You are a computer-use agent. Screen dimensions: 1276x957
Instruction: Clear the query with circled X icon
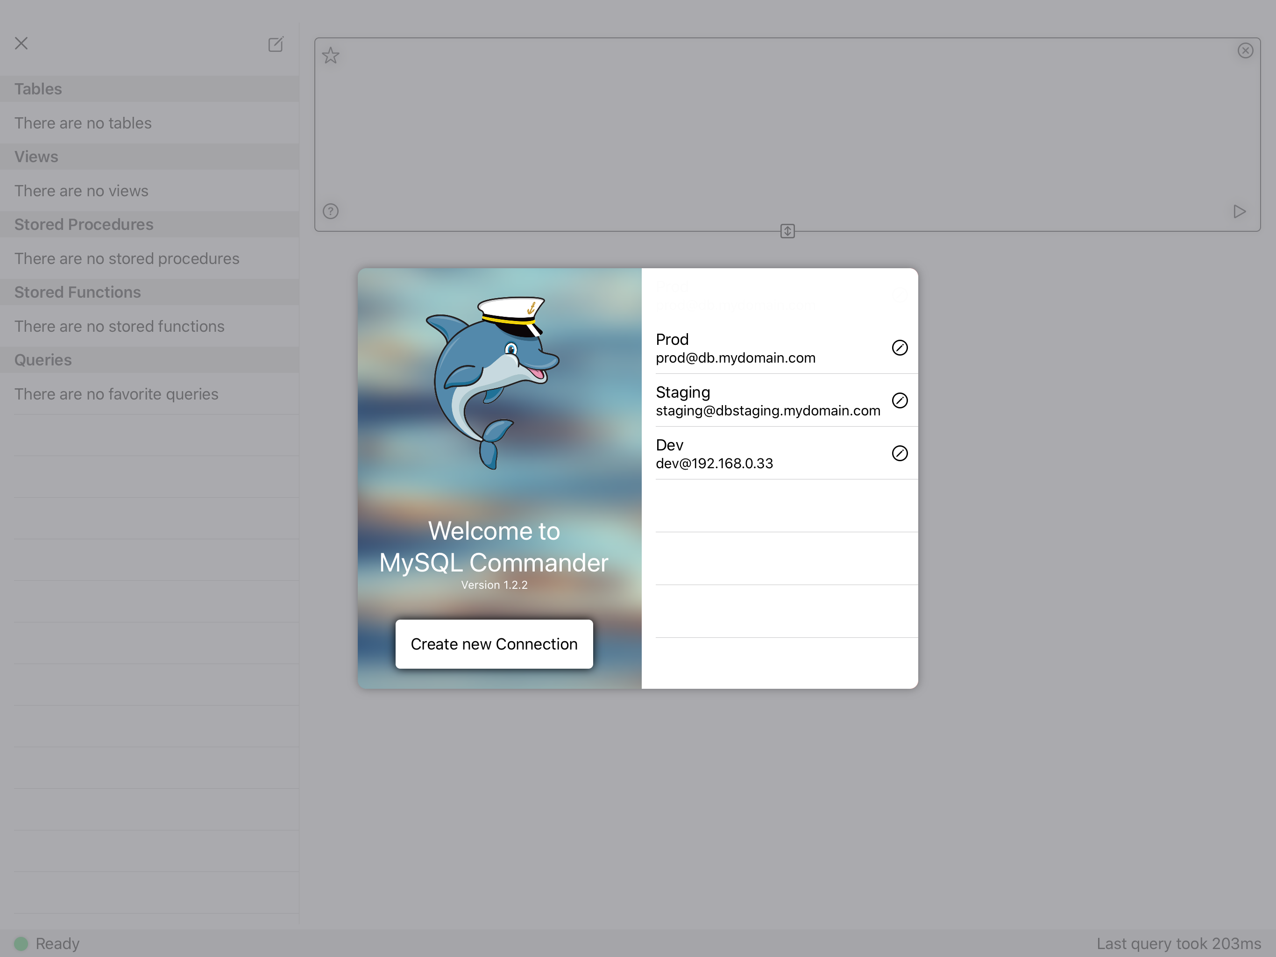(1246, 51)
